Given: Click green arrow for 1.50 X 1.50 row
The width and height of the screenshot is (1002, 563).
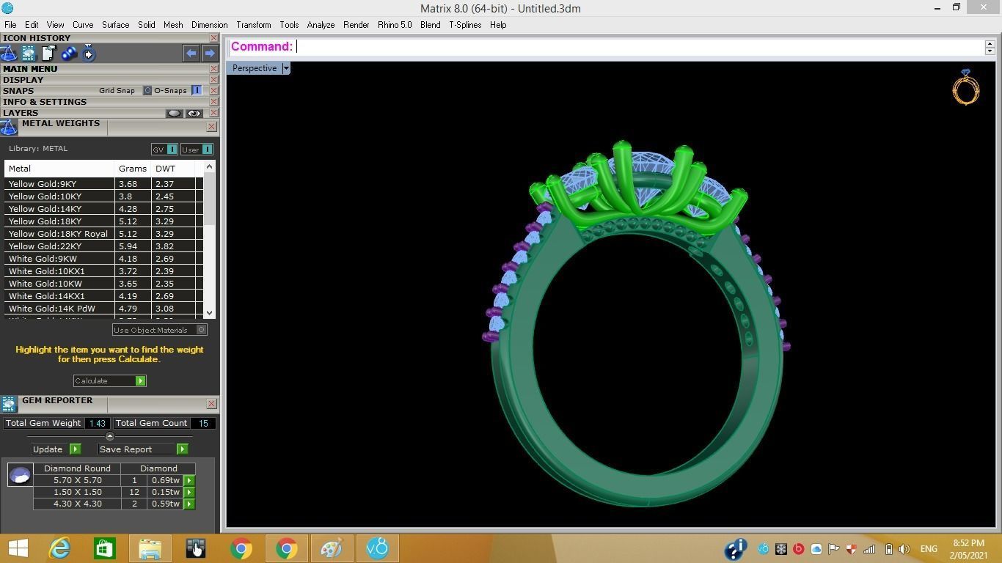Looking at the screenshot, I should (189, 493).
